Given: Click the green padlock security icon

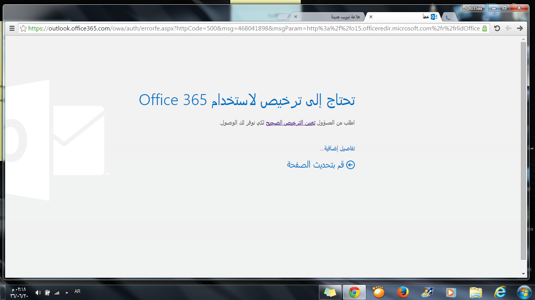Looking at the screenshot, I should 484,28.
